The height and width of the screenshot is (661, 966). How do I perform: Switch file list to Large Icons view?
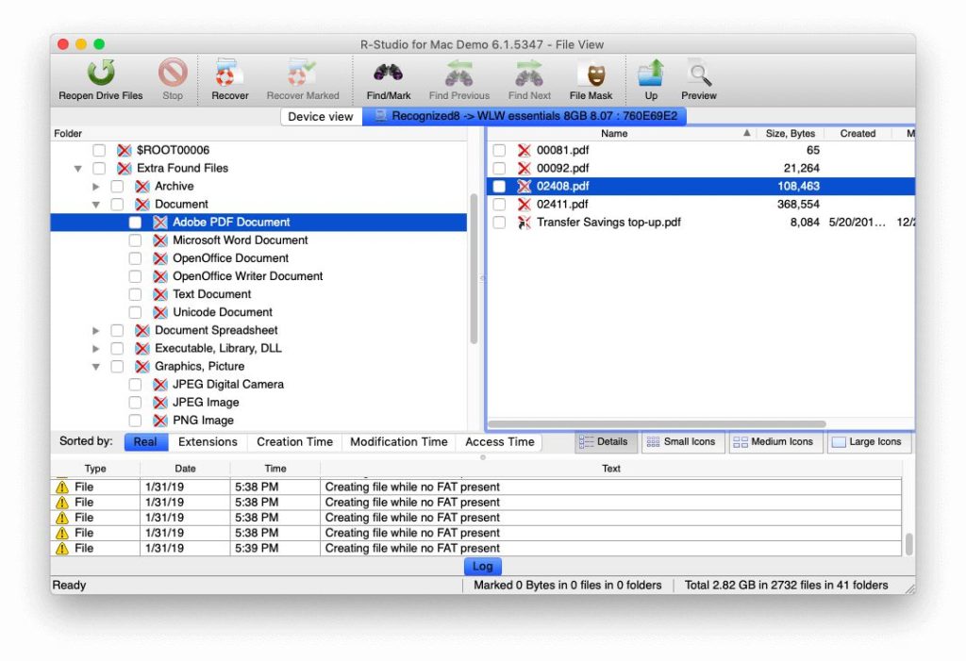868,441
